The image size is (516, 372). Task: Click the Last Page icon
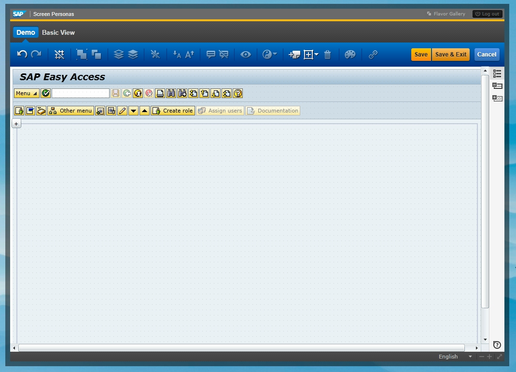tap(227, 93)
